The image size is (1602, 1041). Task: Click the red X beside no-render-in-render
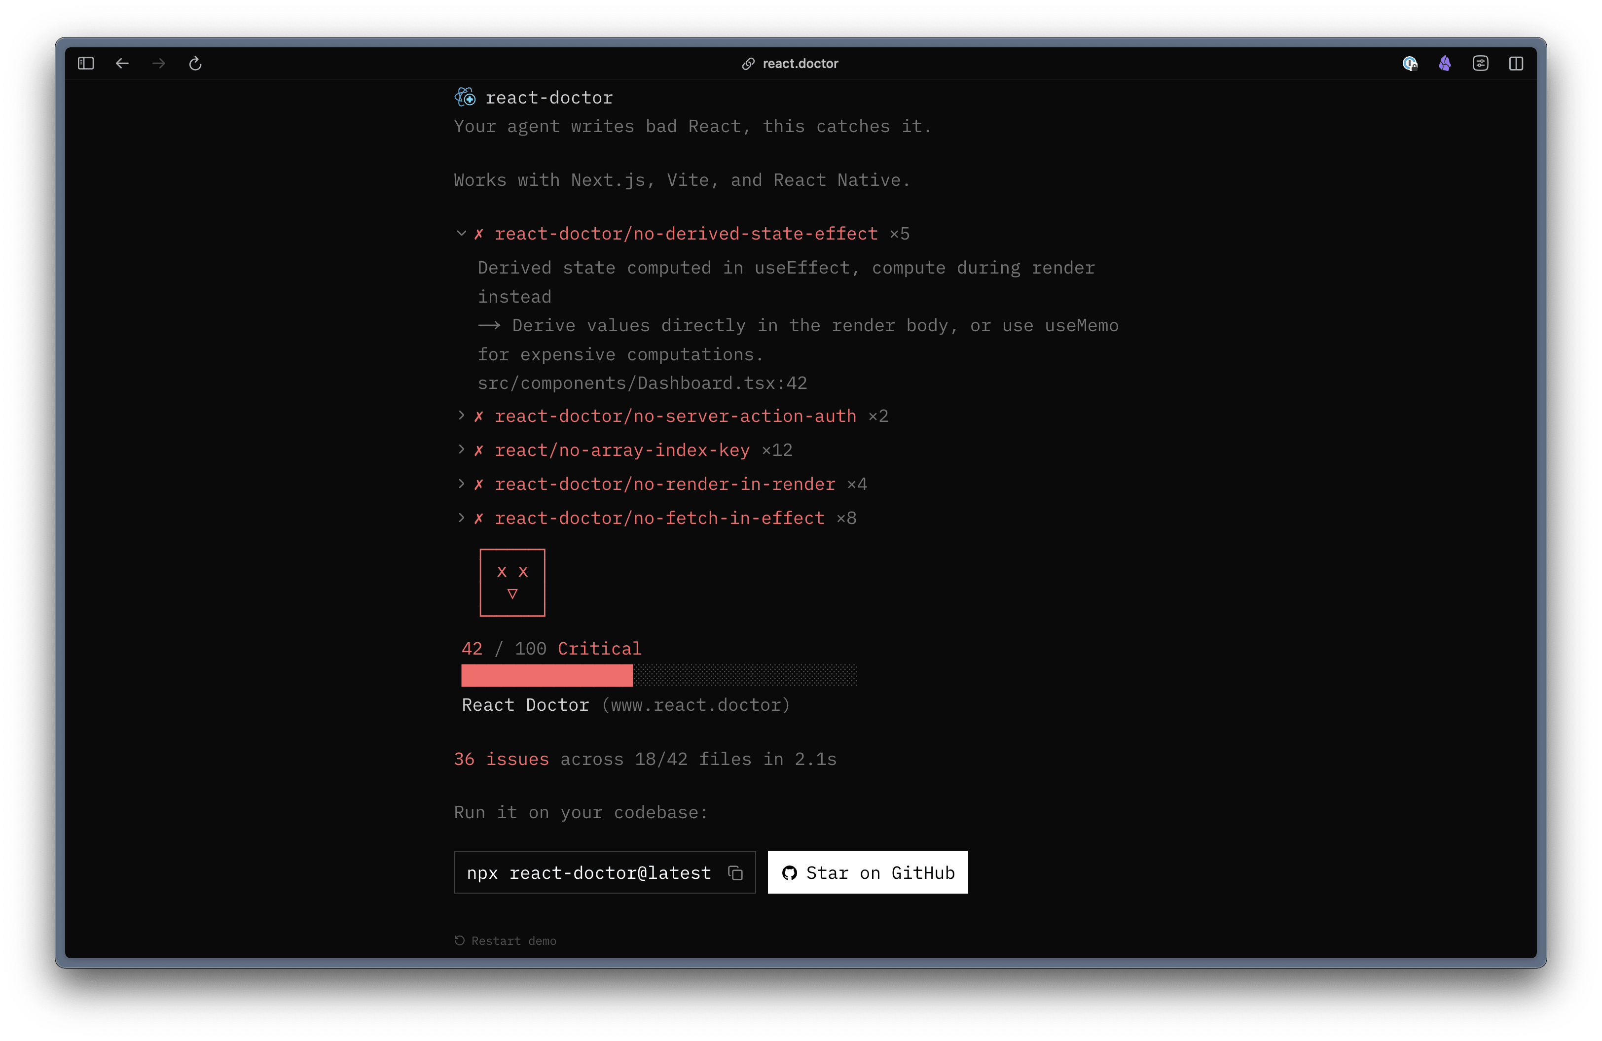click(478, 484)
